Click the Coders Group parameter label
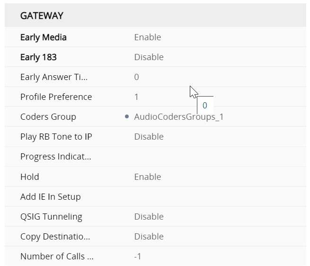Image resolution: width=310 pixels, height=266 pixels. [x=48, y=117]
